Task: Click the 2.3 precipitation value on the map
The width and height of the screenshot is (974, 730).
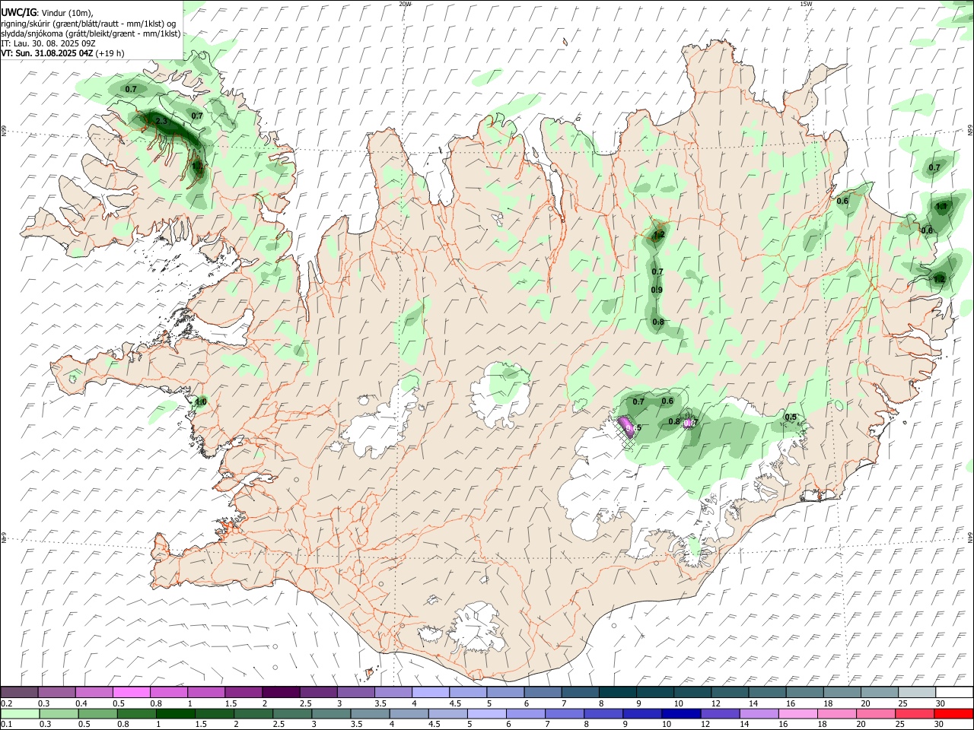Action: click(x=161, y=122)
